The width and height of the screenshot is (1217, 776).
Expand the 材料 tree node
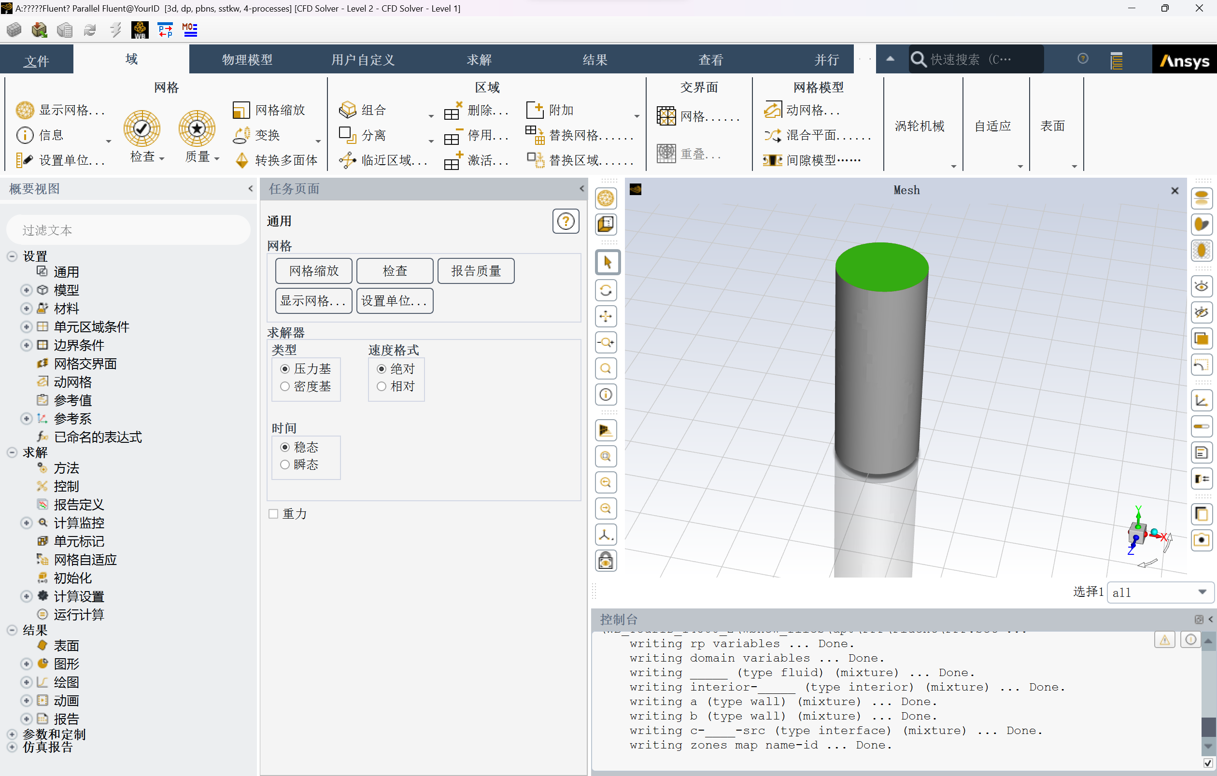click(x=26, y=308)
